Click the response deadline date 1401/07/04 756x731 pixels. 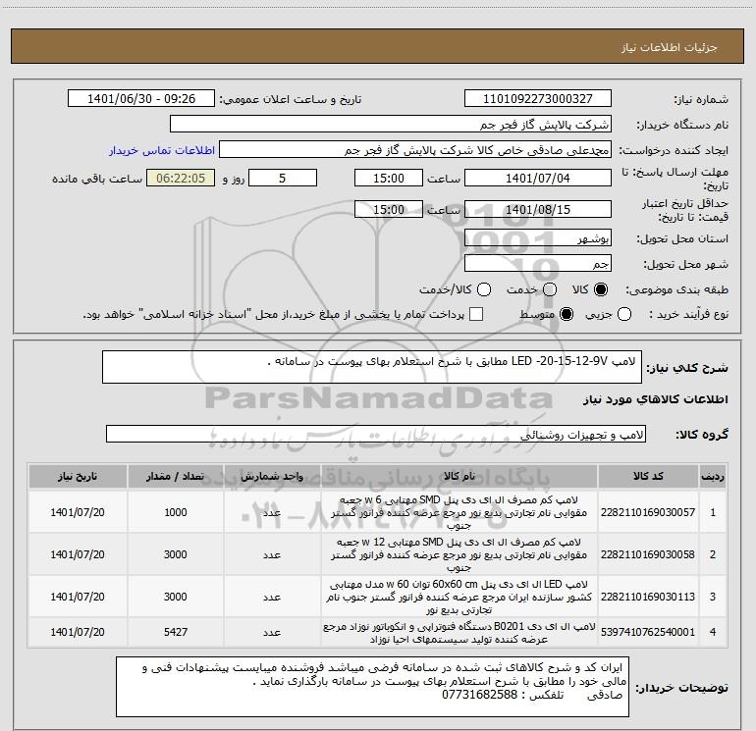pos(538,179)
